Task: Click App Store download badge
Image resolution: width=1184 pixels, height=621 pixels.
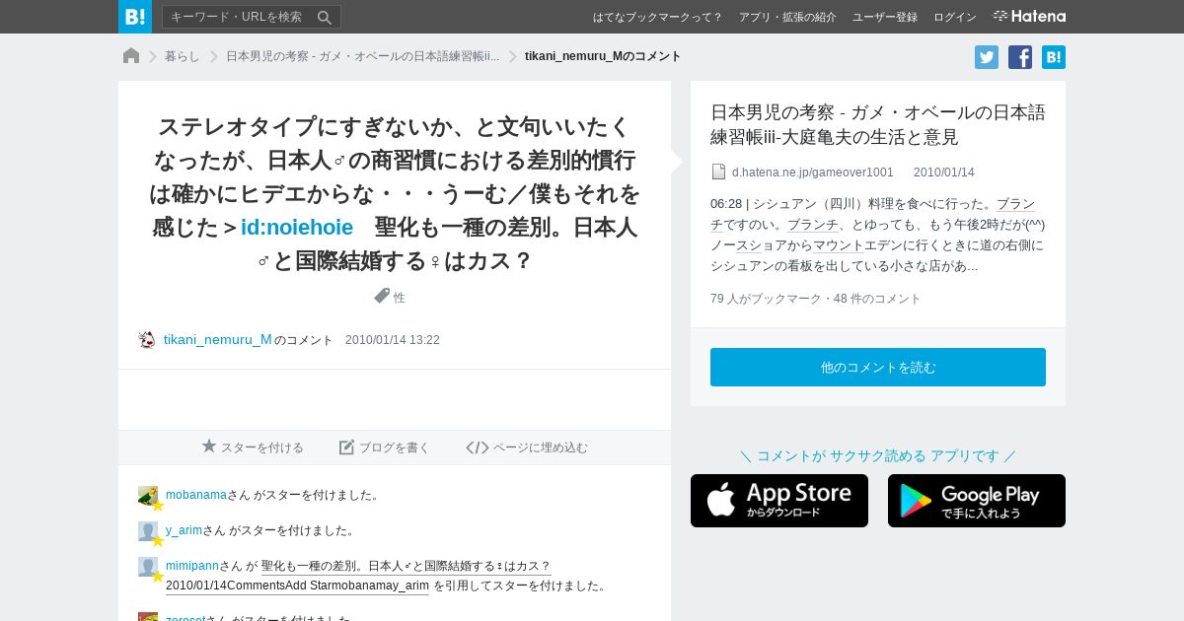Action: point(779,501)
